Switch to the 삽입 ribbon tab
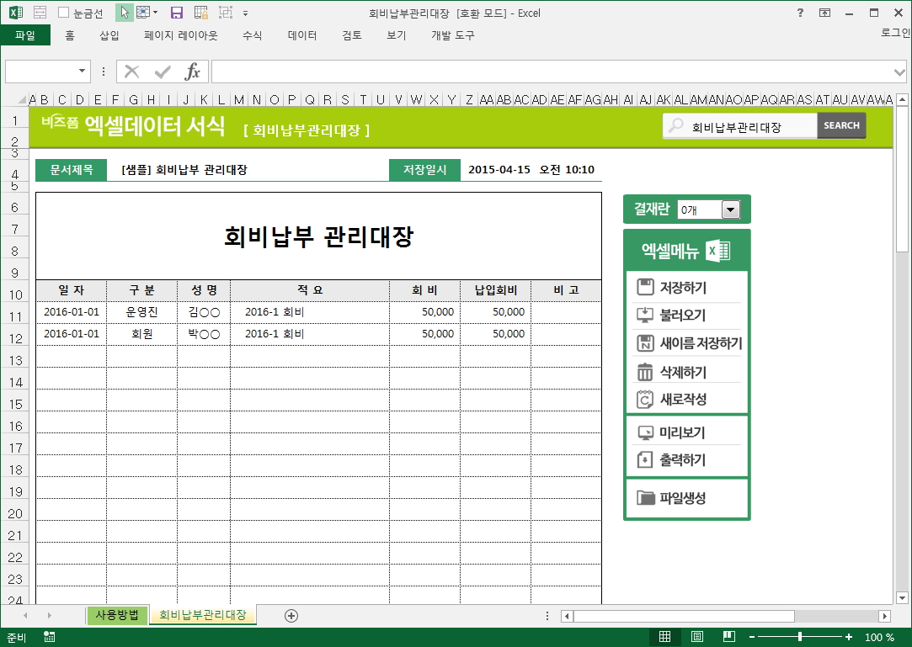This screenshot has width=912, height=647. click(109, 35)
